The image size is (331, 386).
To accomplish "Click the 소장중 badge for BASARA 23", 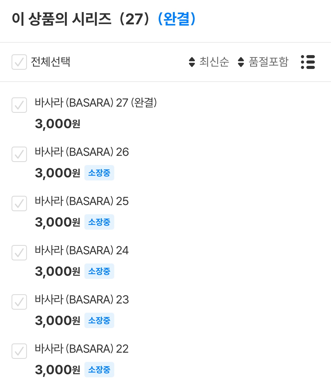I will [99, 321].
